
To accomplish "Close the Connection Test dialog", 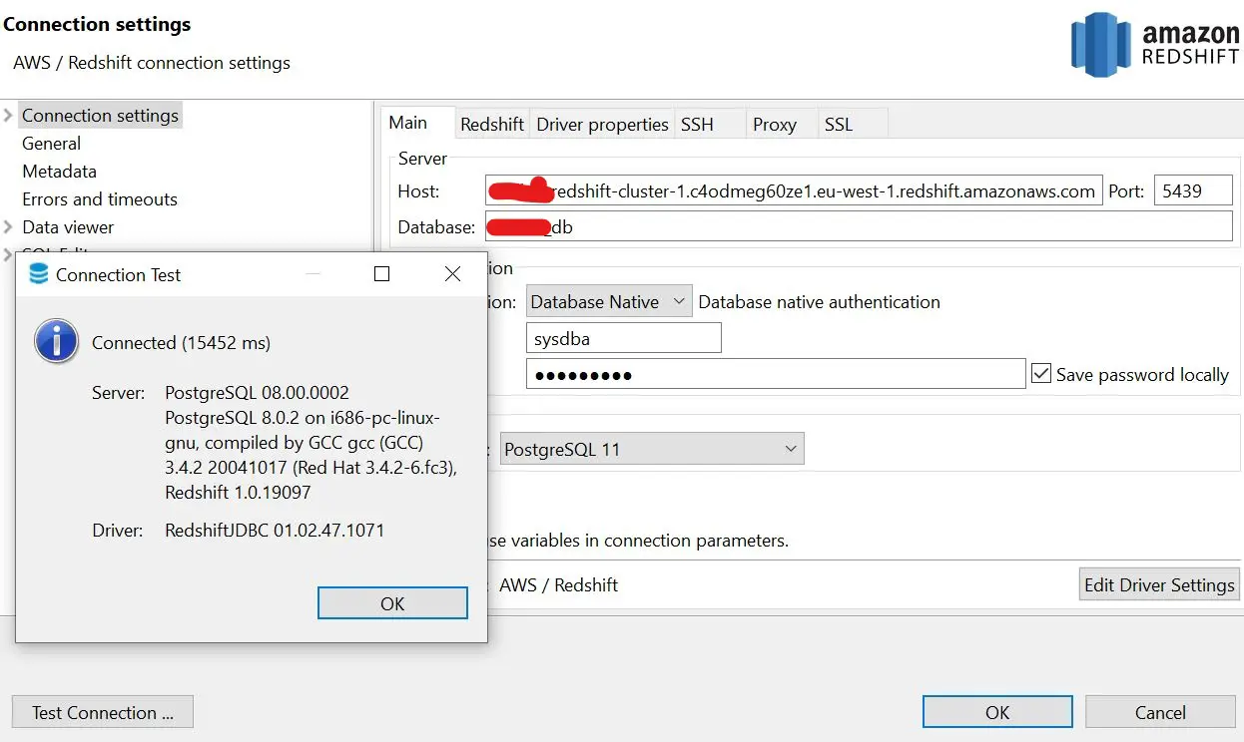I will (452, 273).
